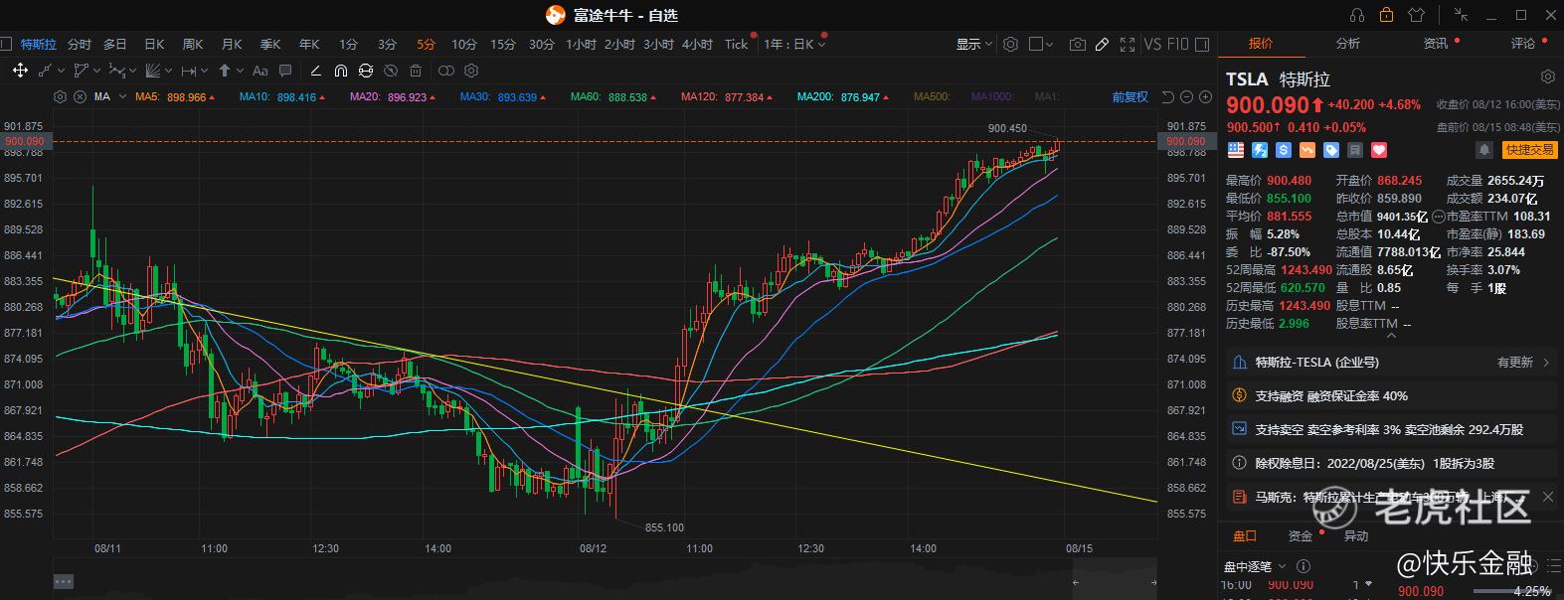Switch to the 日K daily chart period
The width and height of the screenshot is (1564, 600).
[x=154, y=44]
